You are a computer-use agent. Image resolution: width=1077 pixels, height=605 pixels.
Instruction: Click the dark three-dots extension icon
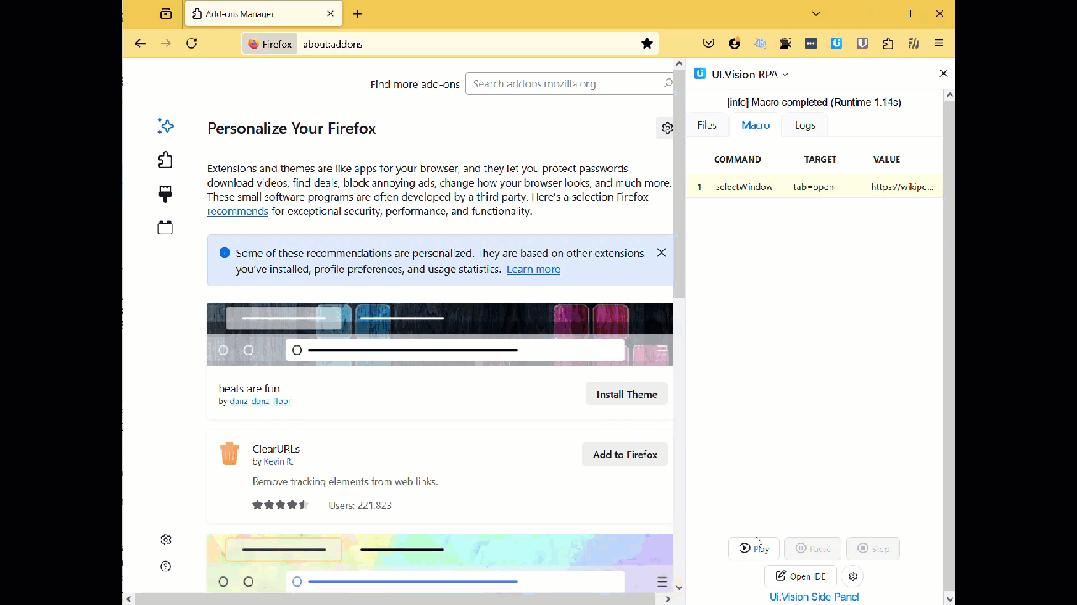click(x=811, y=44)
